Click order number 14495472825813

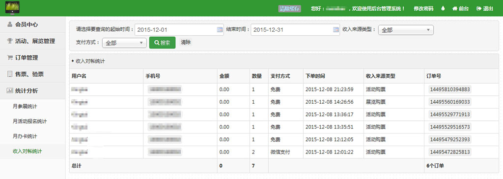[x=450, y=152]
